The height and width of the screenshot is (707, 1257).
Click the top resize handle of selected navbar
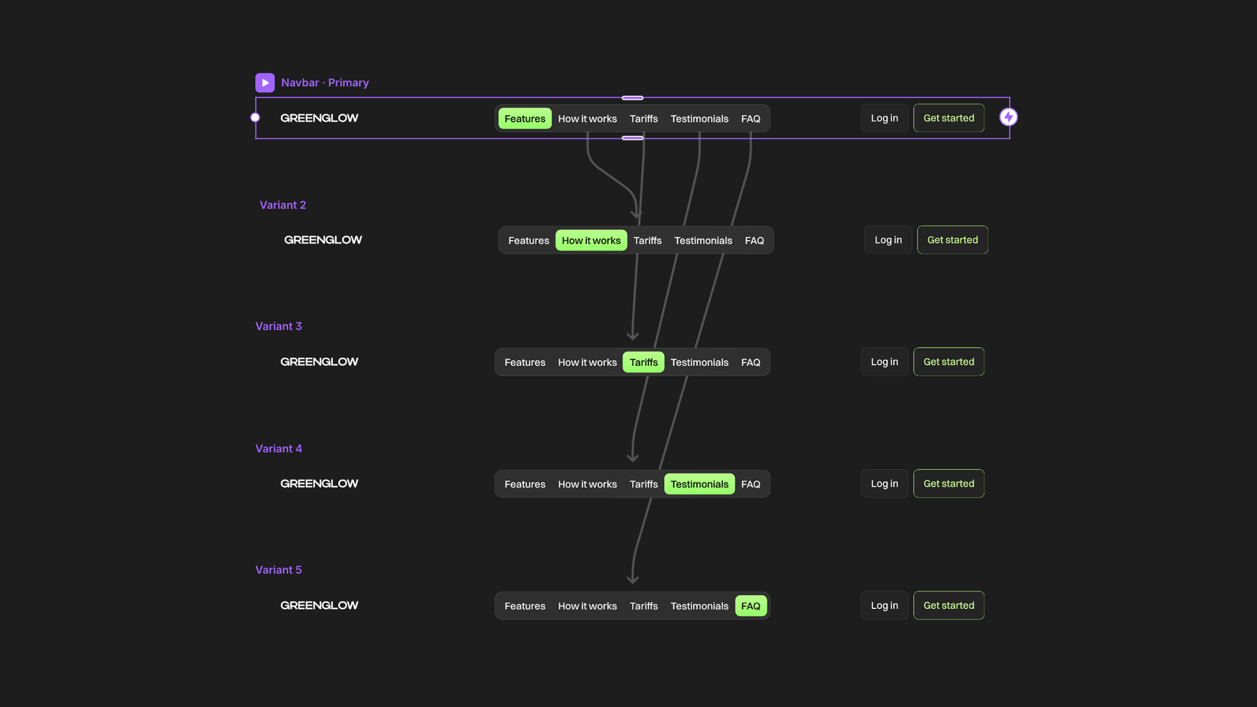point(632,98)
